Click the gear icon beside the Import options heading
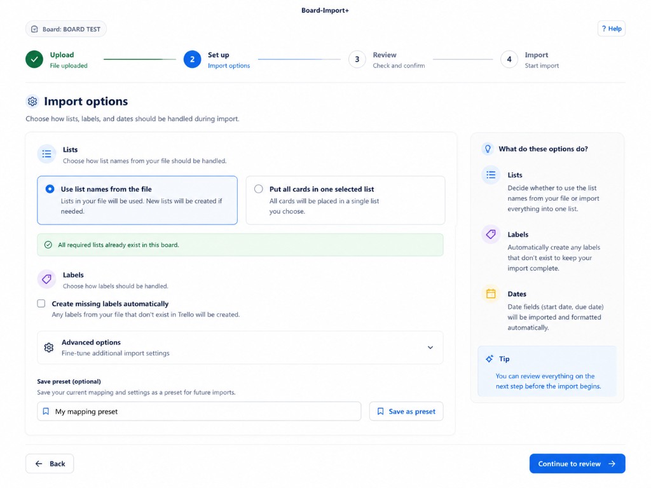This screenshot has height=488, width=651. [x=32, y=101]
